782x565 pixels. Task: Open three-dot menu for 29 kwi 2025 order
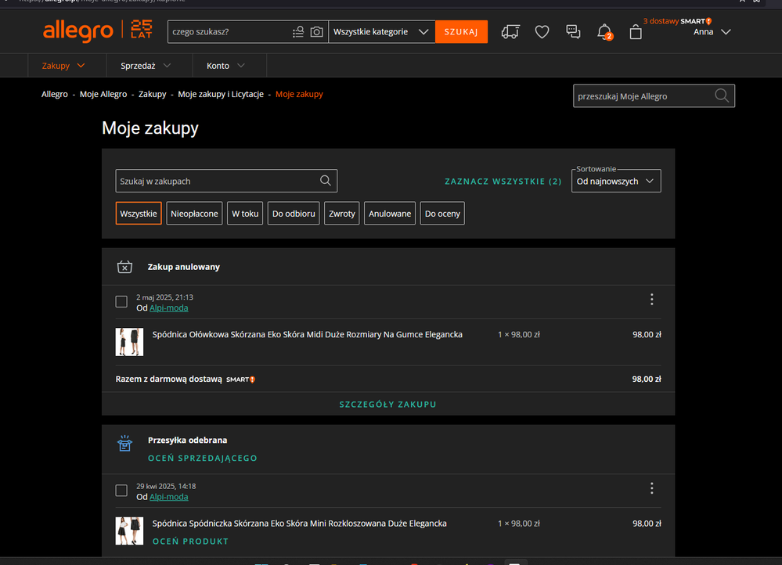[x=651, y=488]
